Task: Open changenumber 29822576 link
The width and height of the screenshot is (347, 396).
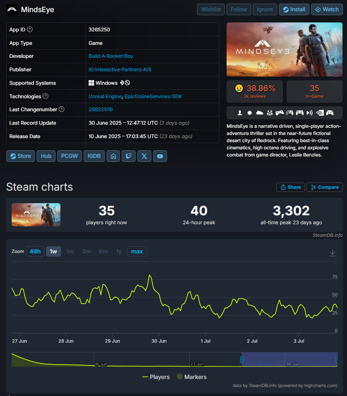Action: 101,109
